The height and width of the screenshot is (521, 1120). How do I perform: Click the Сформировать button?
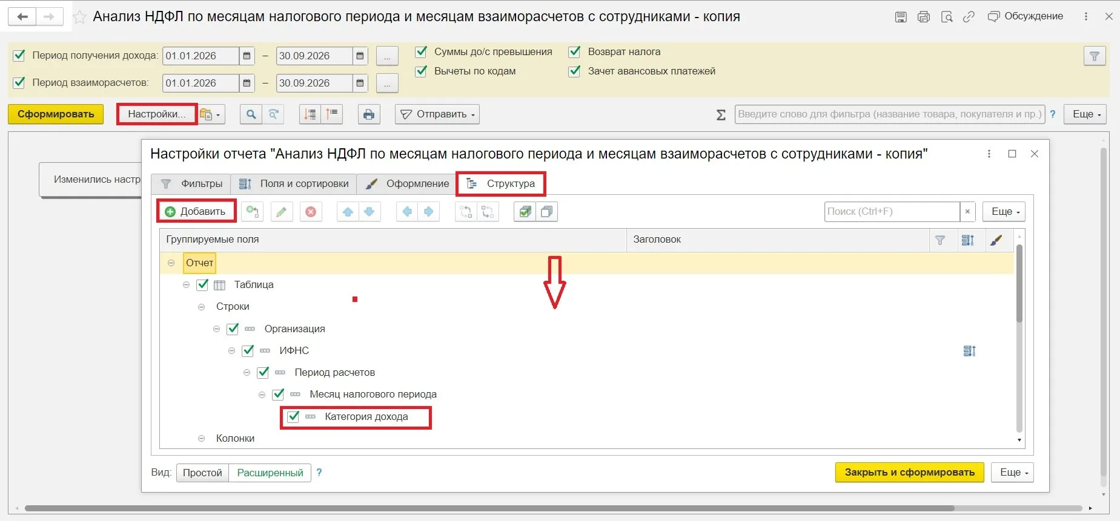pos(56,114)
